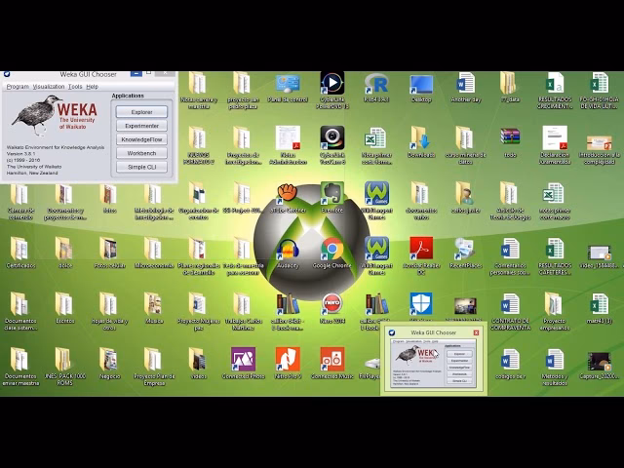Select the Declaracion juramentada PDF

click(555, 145)
